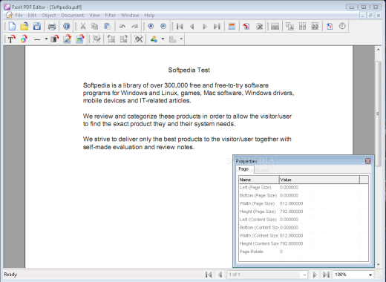Click the vertical scrollbar thumb of document
This screenshot has height=282, width=386.
pyautogui.click(x=378, y=114)
